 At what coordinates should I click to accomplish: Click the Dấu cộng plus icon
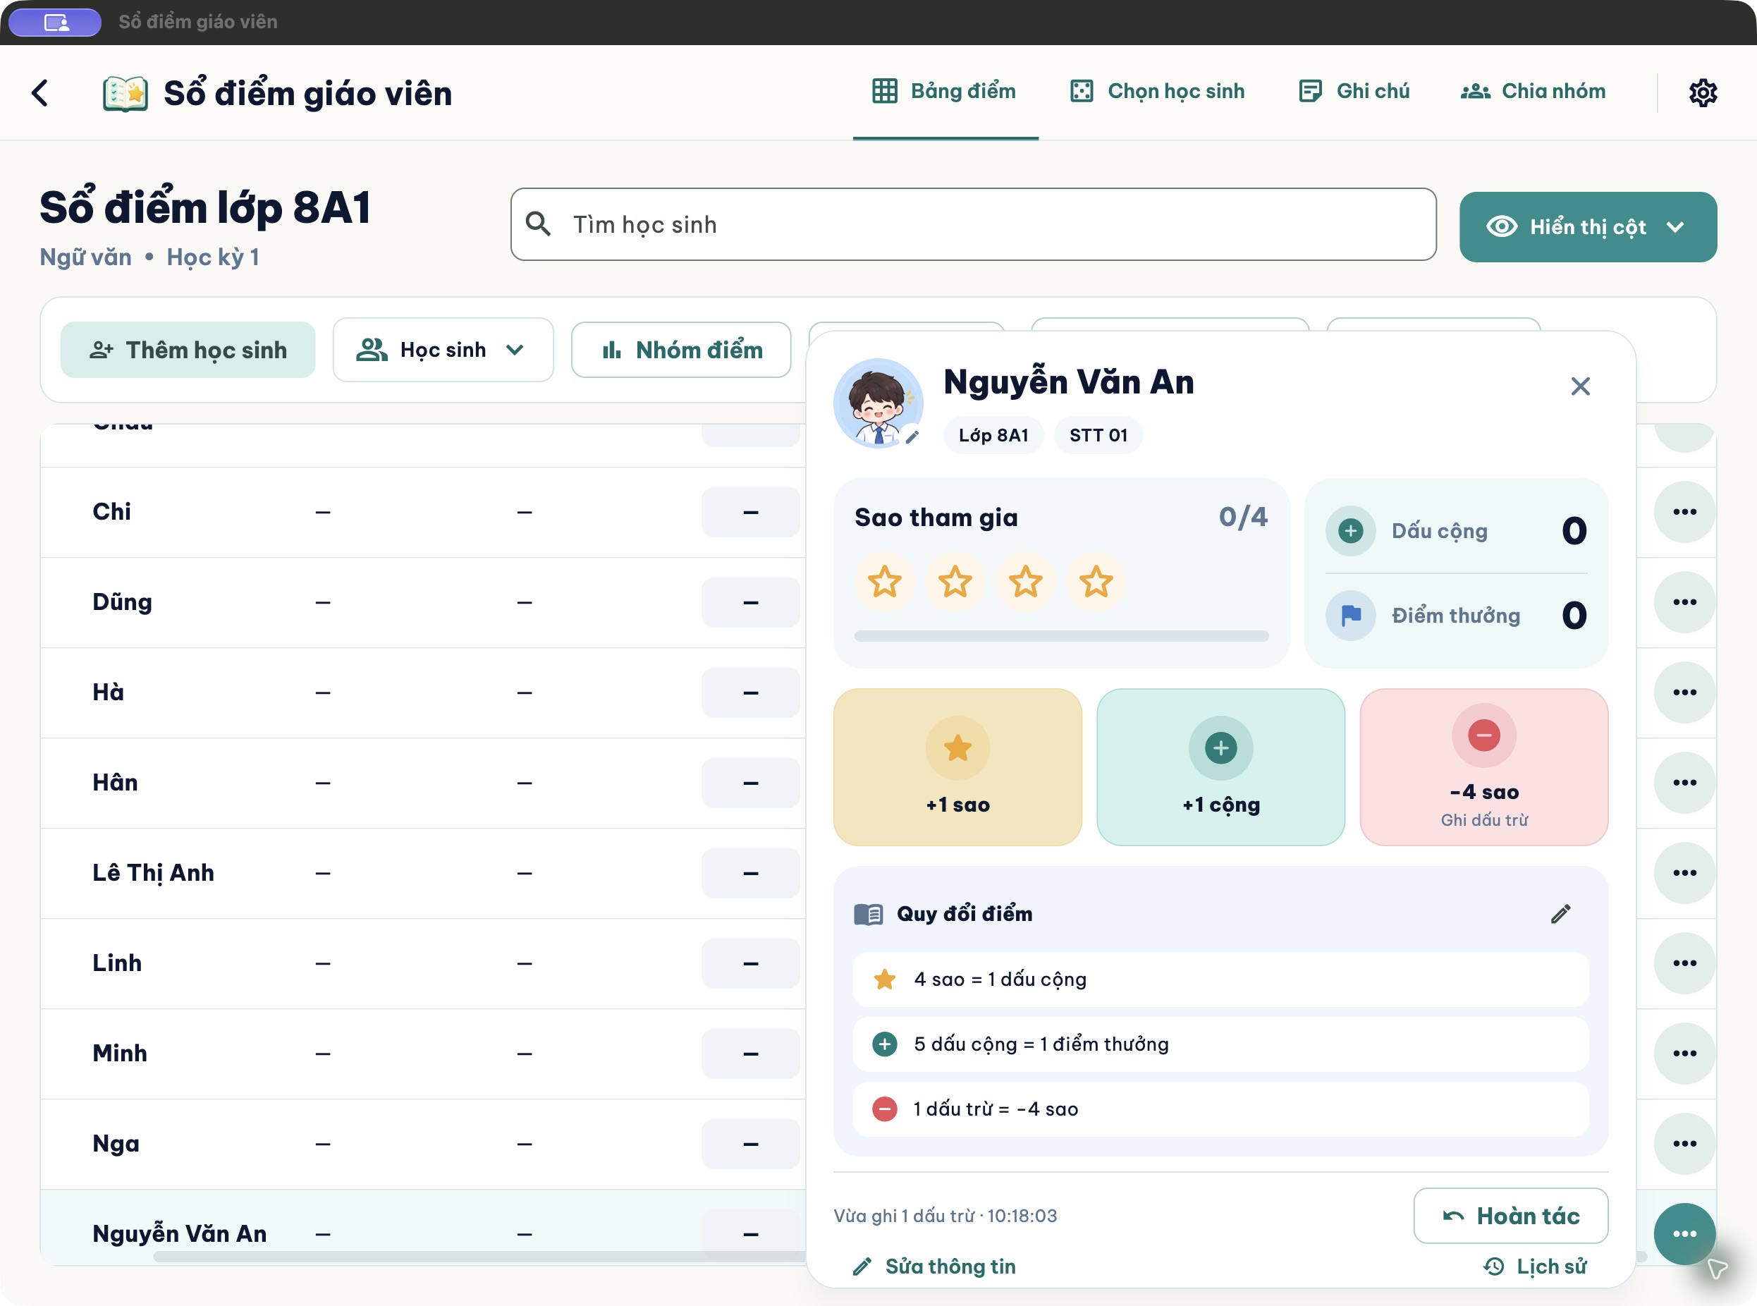[1350, 530]
